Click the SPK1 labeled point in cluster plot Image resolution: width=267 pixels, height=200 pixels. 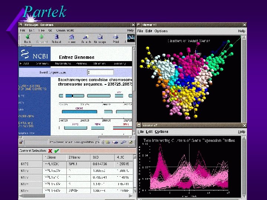click(196, 54)
